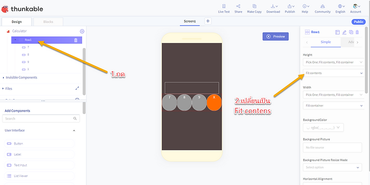Screen dimensions: 370x185
Task: Click Make Copy in toolbar
Action: point(254,8)
